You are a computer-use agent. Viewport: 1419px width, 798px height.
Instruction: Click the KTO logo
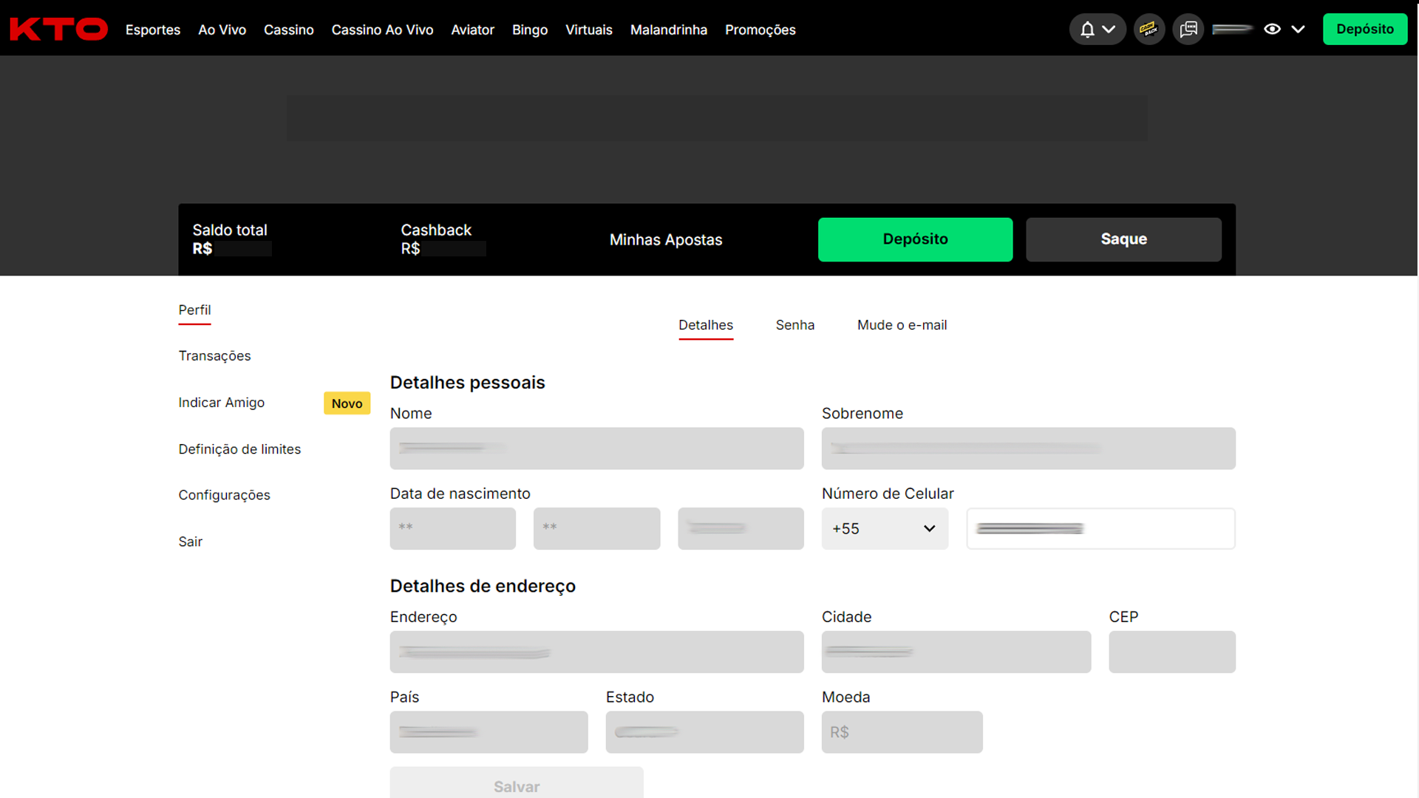(58, 30)
